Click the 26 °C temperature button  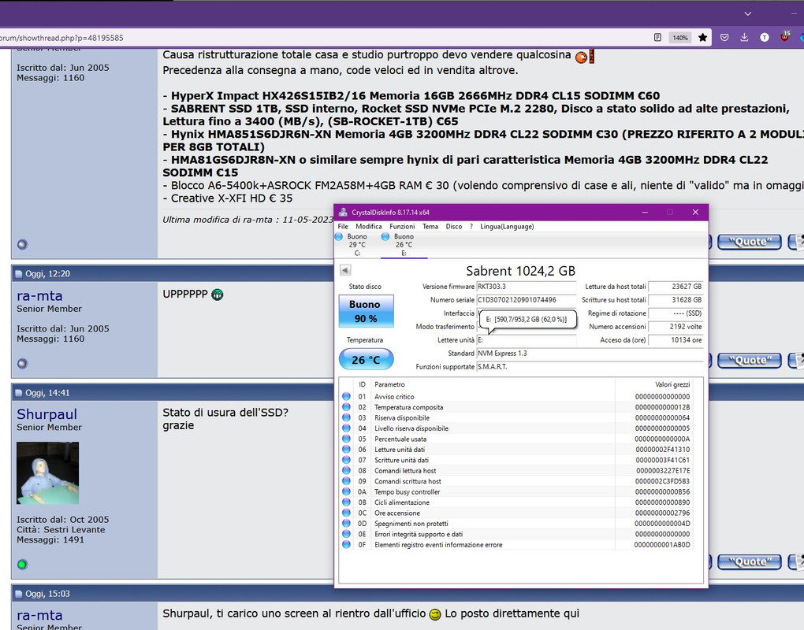366,360
